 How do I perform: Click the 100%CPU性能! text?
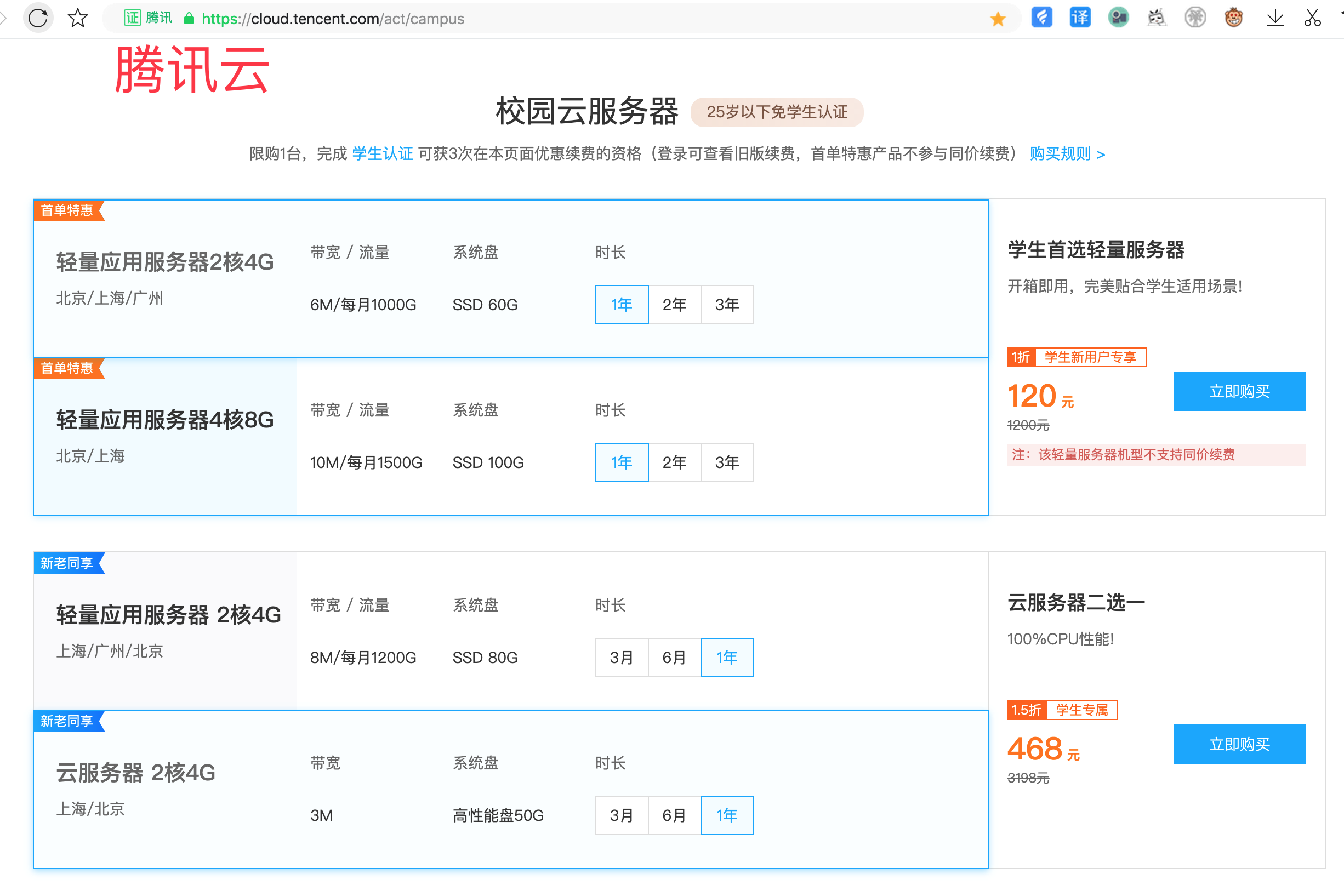point(1061,639)
